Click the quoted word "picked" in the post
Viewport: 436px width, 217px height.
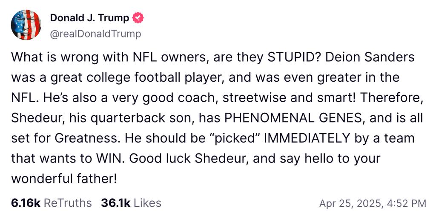coord(236,139)
